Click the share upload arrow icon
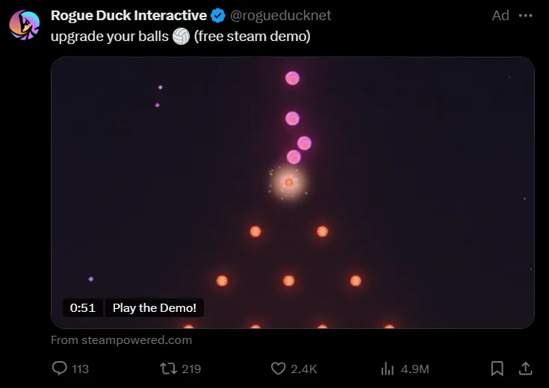Screen dimensions: 549x388 [x=525, y=369]
